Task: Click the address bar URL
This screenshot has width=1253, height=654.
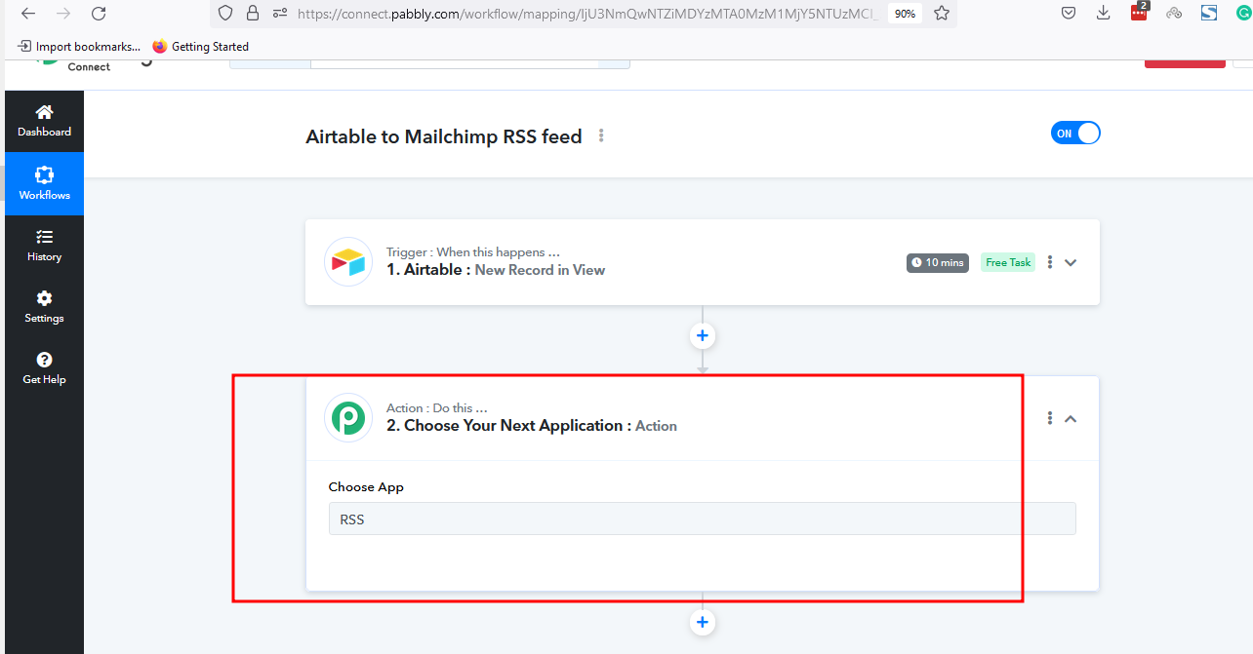Action: pos(586,14)
